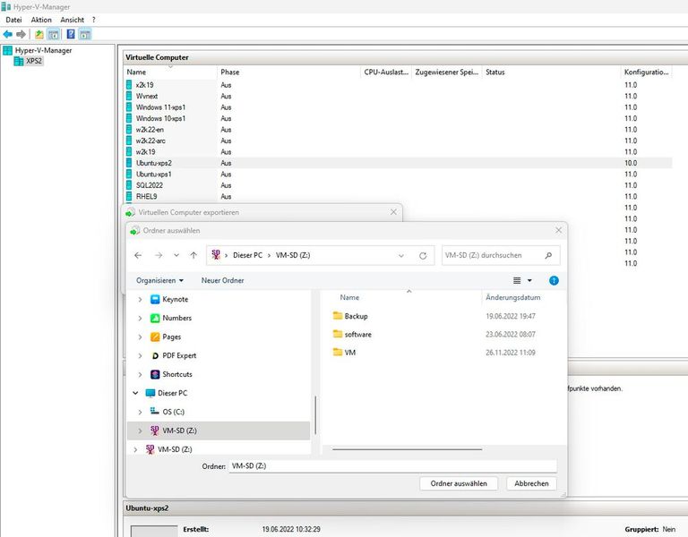Open the address bar history dropdown
Image resolution: width=688 pixels, height=537 pixels.
(x=401, y=256)
